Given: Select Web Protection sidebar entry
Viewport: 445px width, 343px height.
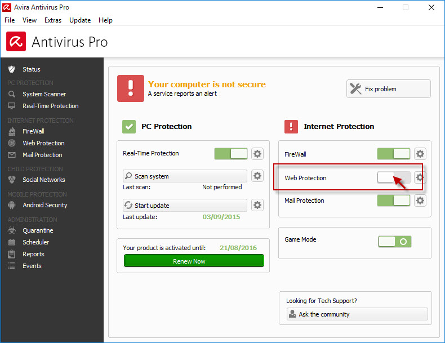Looking at the screenshot, I should tap(43, 143).
